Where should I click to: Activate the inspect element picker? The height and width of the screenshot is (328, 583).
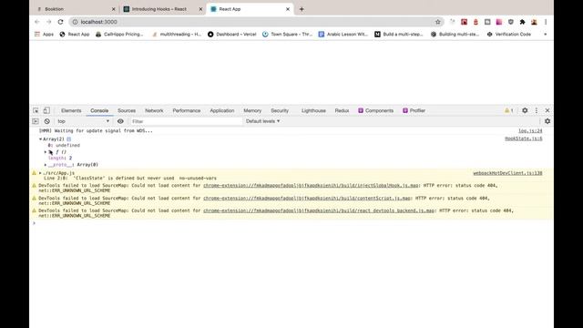(36, 110)
